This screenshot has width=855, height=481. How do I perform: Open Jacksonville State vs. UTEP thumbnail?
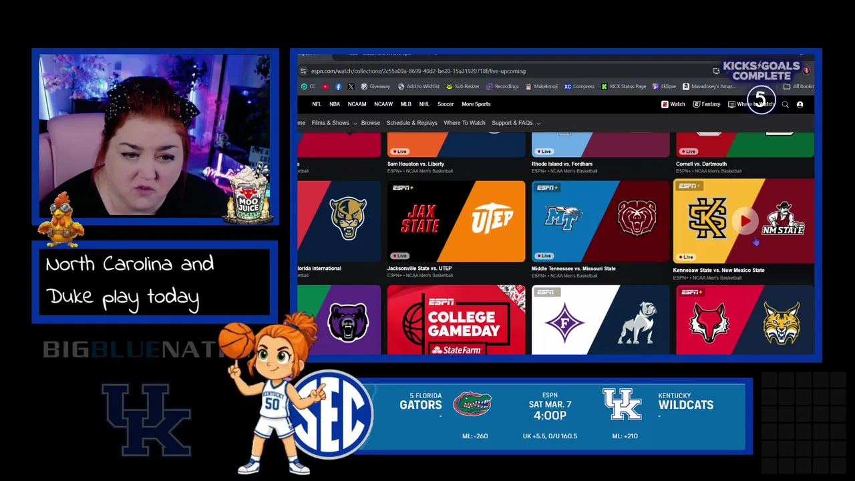[456, 221]
